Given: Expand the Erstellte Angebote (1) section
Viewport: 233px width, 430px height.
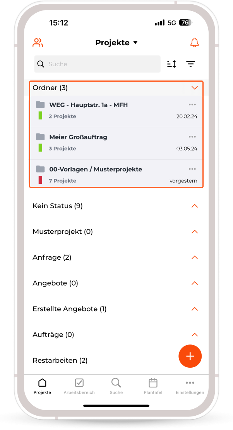Looking at the screenshot, I should tap(194, 309).
